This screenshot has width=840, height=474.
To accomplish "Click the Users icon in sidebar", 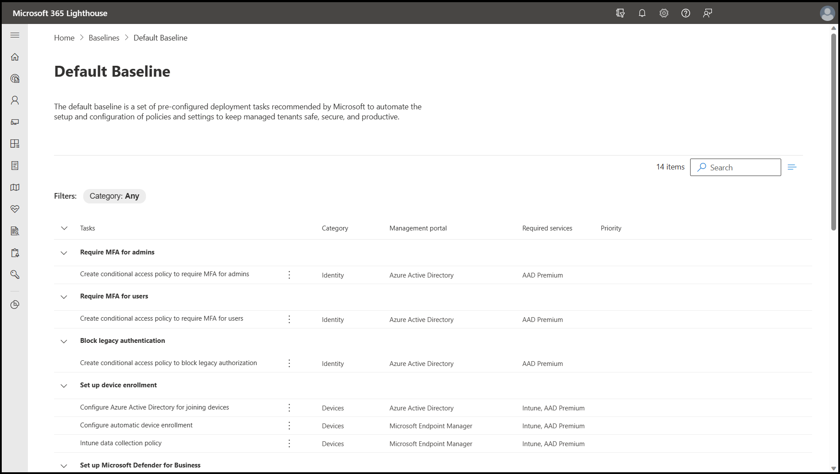I will [15, 100].
